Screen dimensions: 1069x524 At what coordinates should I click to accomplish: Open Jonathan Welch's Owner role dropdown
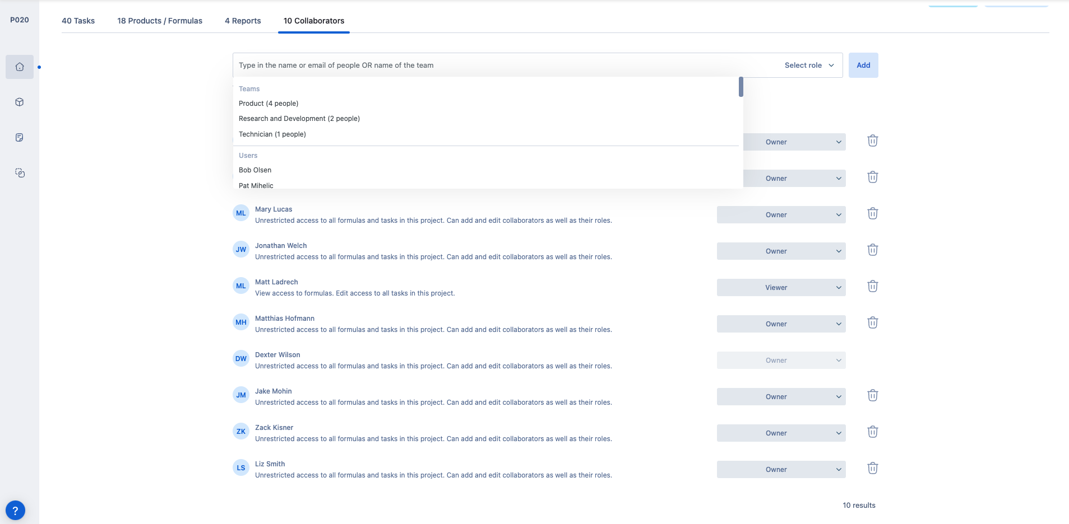click(x=781, y=251)
